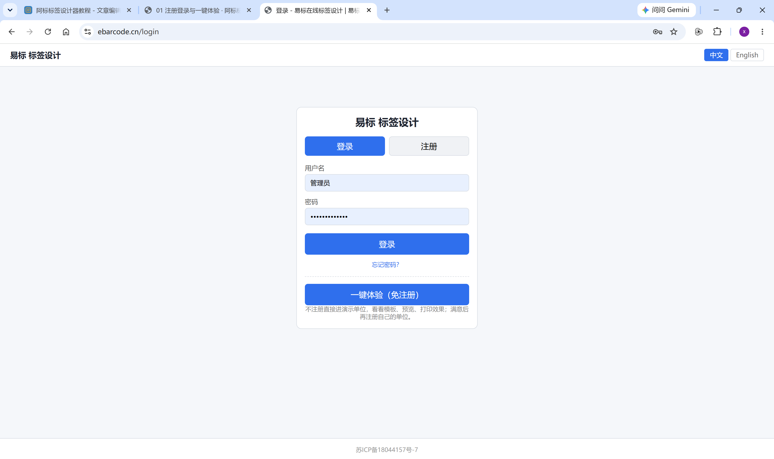Close the Chrome browser window
Viewport: 774px width, 459px height.
point(762,10)
